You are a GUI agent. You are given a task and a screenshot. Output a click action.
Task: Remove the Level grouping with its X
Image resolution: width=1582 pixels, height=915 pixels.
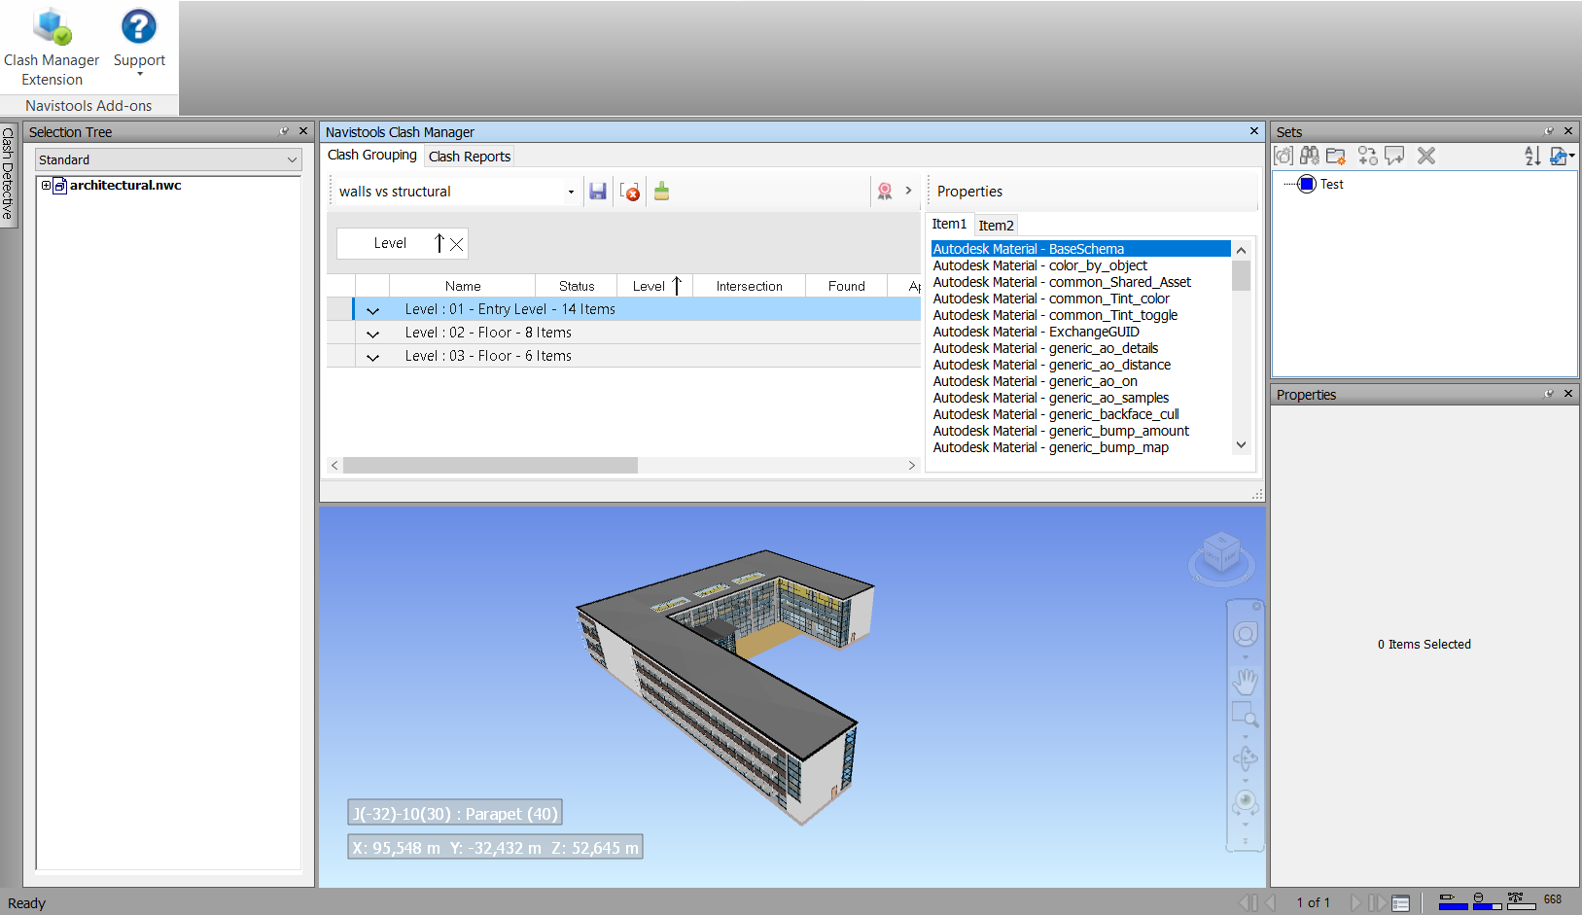[x=456, y=244]
